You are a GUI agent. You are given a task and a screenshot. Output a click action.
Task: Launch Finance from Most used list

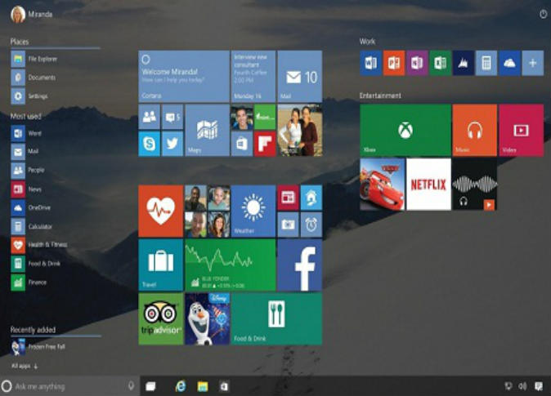click(x=29, y=283)
